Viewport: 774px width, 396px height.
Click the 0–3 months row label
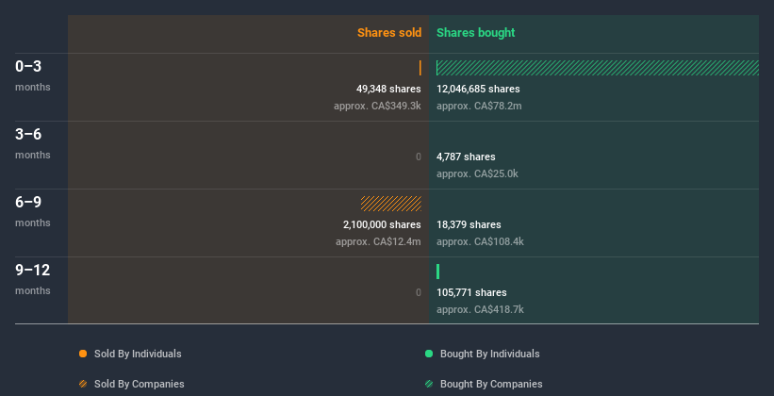click(33, 75)
